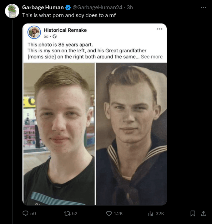
Task: Open the @GarbageHuman24 handle link
Action: (97, 7)
